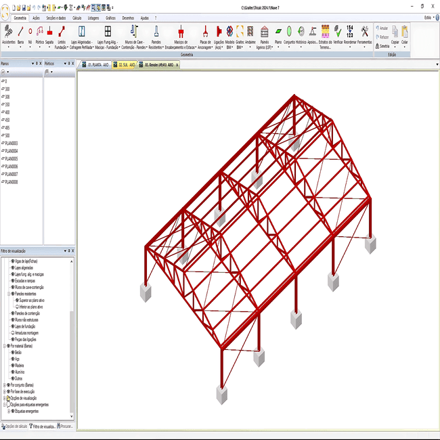Viewport: 440px width, 440px height.
Task: Collapse the Por material (Barras) node
Action: [5, 346]
